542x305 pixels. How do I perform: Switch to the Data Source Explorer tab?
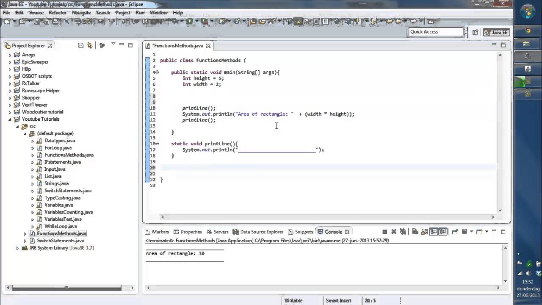(258, 232)
